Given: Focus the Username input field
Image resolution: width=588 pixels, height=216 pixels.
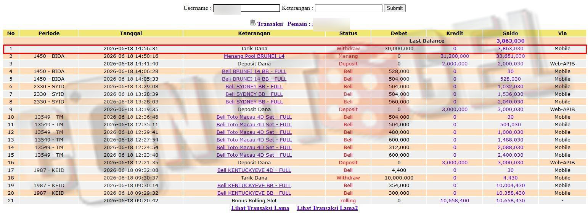Looking at the screenshot, I should pos(246,8).
